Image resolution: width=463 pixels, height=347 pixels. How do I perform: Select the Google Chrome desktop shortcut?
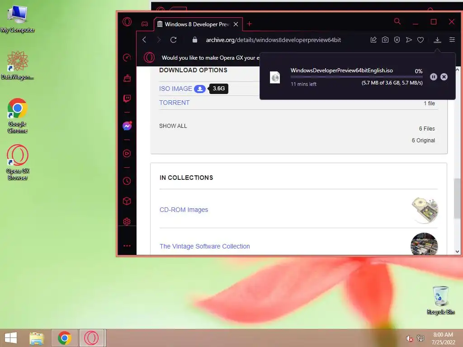[18, 115]
